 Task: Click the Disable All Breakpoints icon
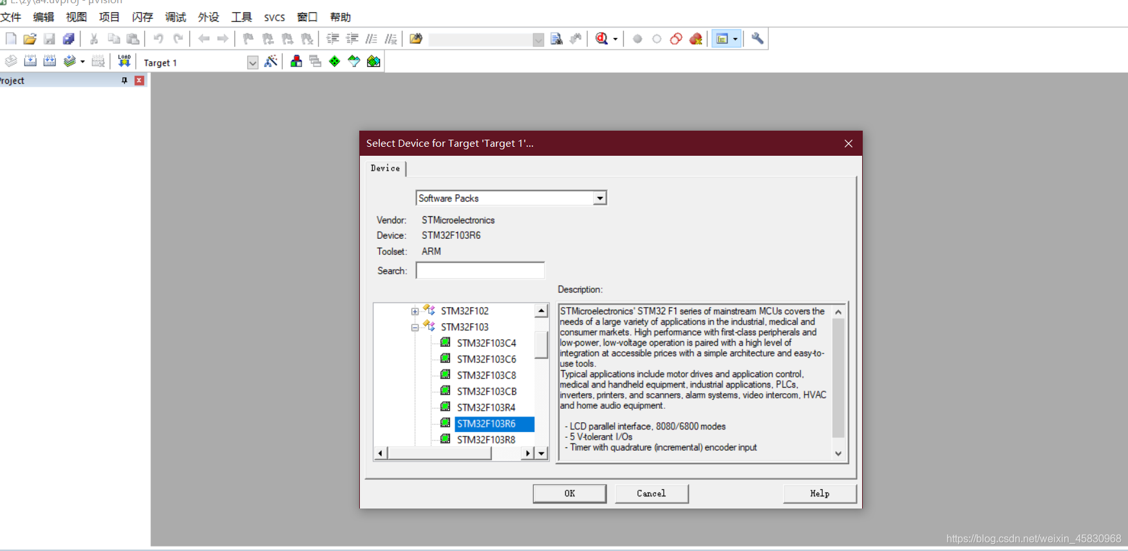[676, 39]
